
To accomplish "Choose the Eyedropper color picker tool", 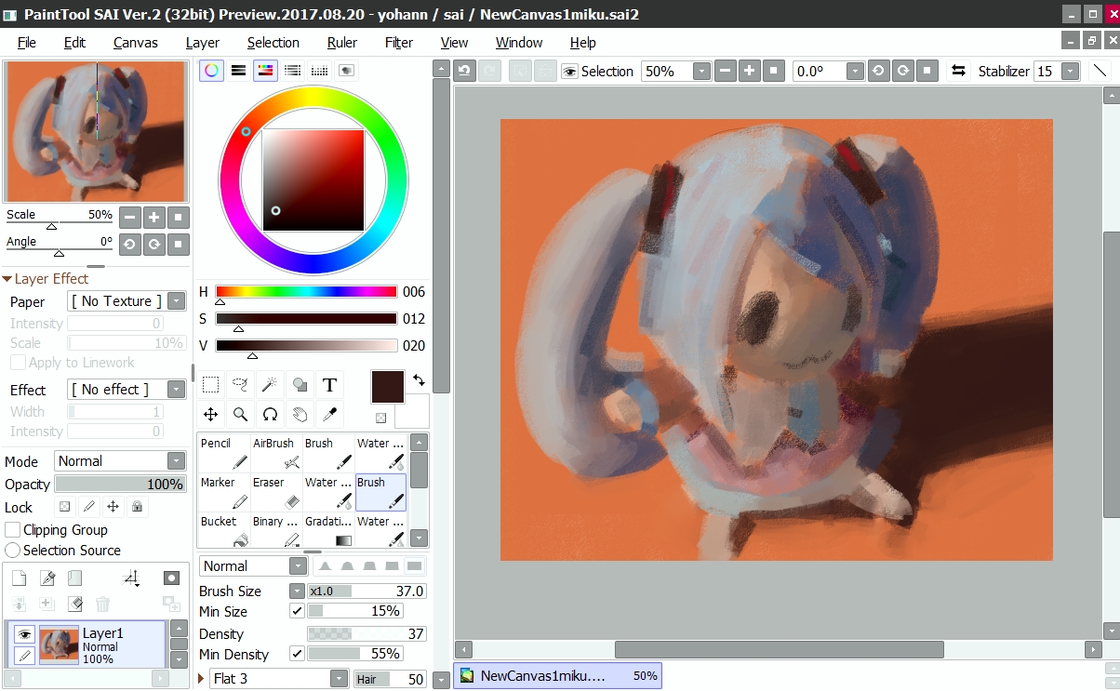I will pos(329,414).
